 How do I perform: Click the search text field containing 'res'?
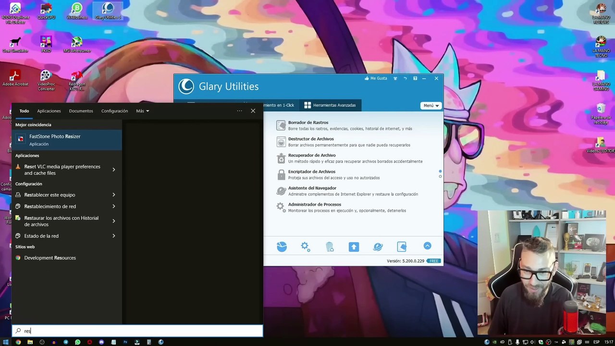pos(137,331)
